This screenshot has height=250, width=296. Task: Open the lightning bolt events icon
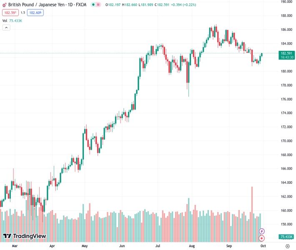click(x=261, y=231)
